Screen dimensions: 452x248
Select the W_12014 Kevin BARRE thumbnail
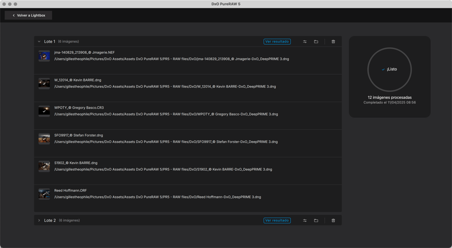click(x=44, y=83)
